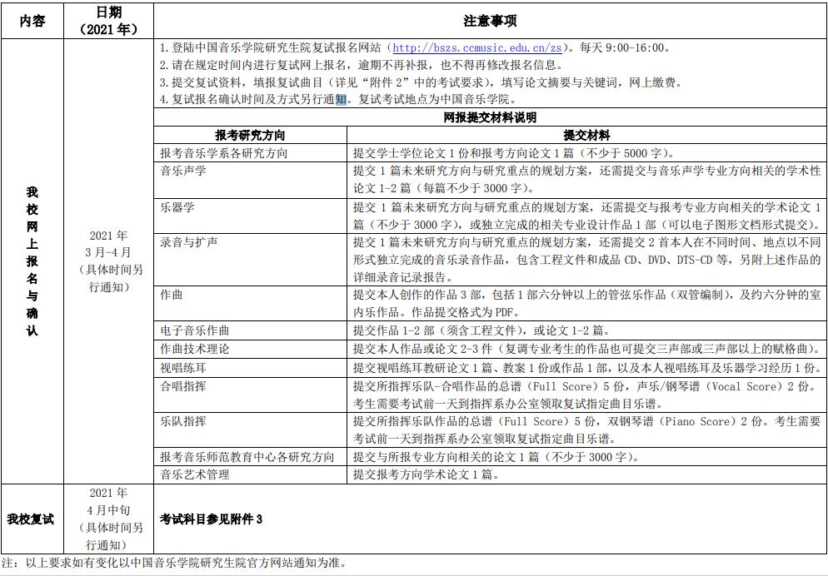
Task: Click the 乐队指挥 row label
Action: point(183,421)
